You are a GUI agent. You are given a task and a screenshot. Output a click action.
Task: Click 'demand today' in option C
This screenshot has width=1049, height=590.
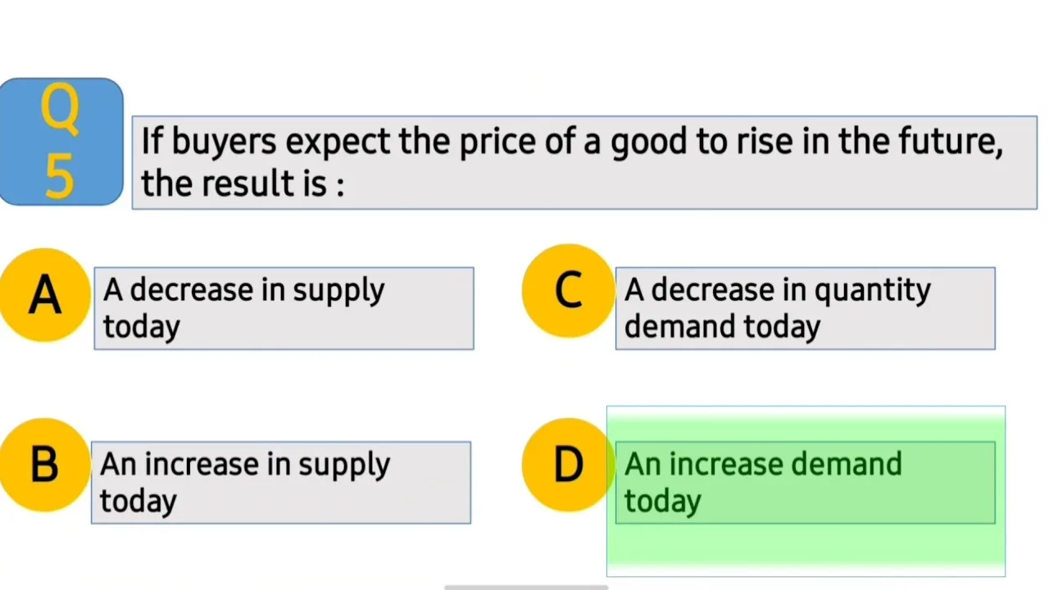point(722,327)
